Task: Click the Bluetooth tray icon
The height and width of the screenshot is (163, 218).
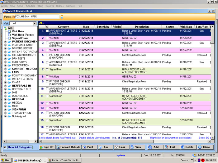Action: [x=199, y=160]
